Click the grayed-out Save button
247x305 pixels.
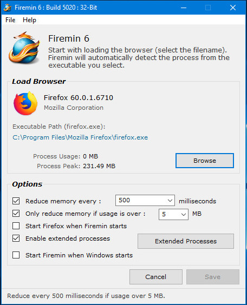click(x=213, y=277)
